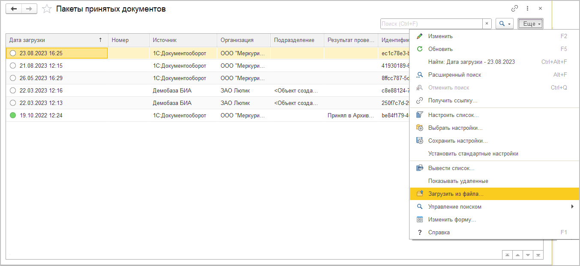Collapse the Еще dropdown menu

530,24
